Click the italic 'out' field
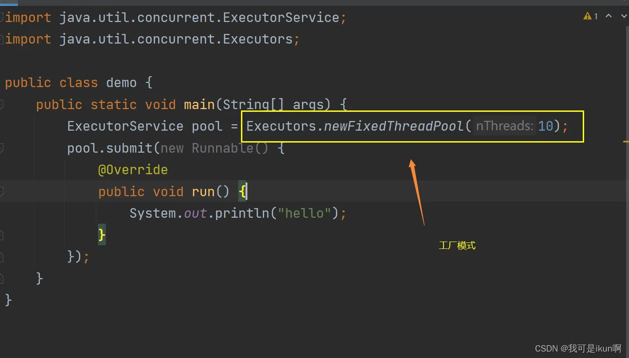 coord(195,214)
